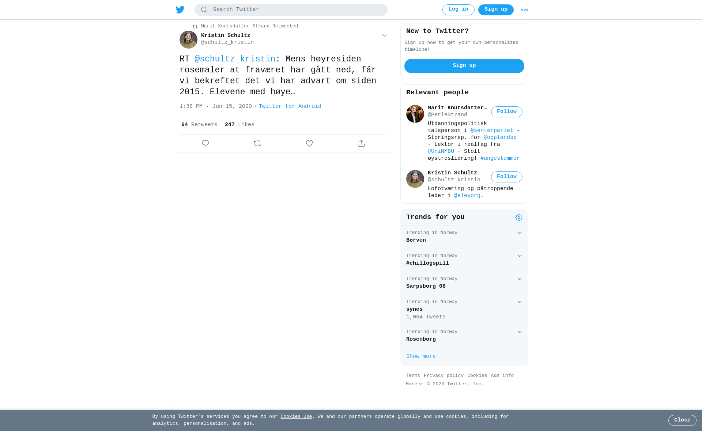The height and width of the screenshot is (431, 702).
Task: Open the Cookies Use link in banner
Action: 296,417
